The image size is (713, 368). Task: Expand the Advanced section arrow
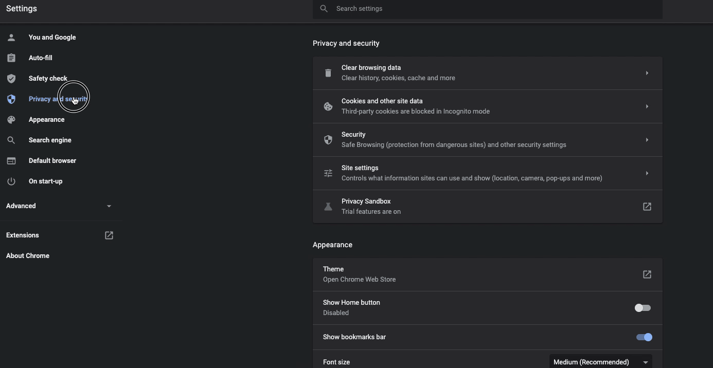[109, 206]
